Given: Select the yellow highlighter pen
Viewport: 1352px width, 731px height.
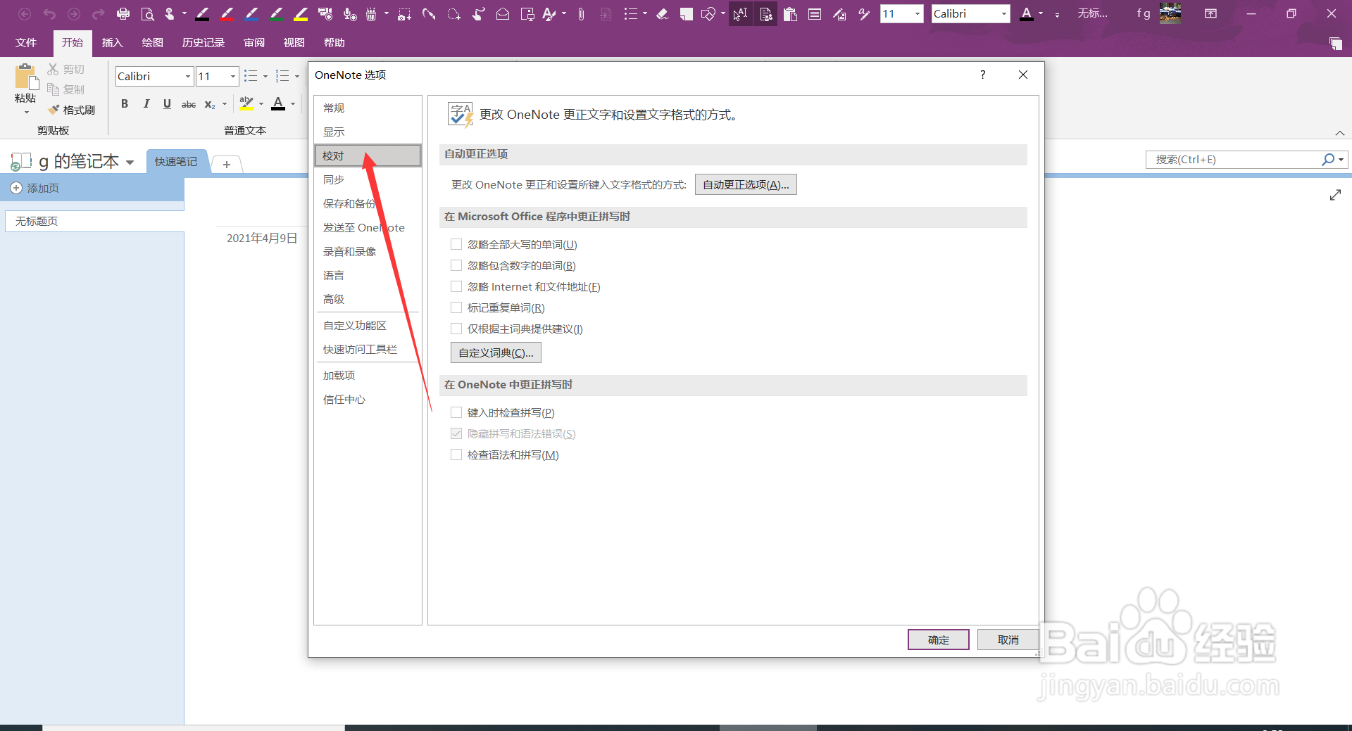Looking at the screenshot, I should [x=301, y=13].
